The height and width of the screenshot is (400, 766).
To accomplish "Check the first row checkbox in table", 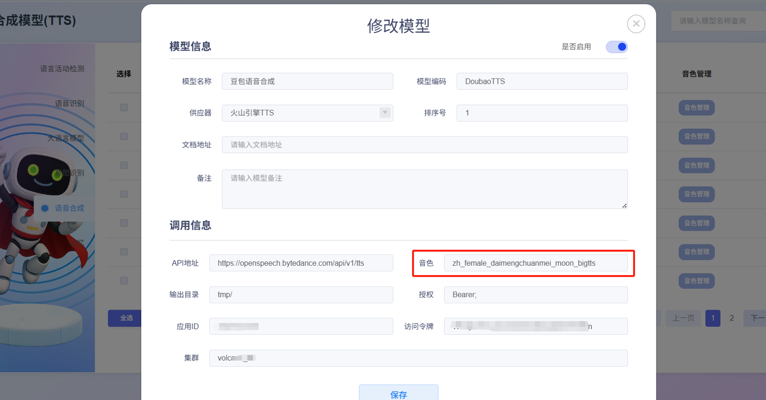I will pos(124,107).
